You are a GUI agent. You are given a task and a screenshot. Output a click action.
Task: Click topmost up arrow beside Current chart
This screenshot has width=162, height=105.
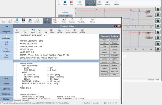158,9
